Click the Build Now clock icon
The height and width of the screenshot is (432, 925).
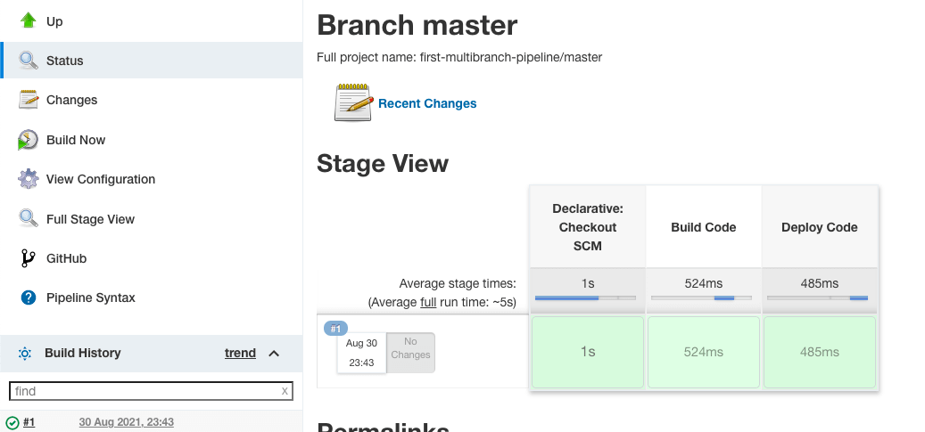(x=28, y=140)
